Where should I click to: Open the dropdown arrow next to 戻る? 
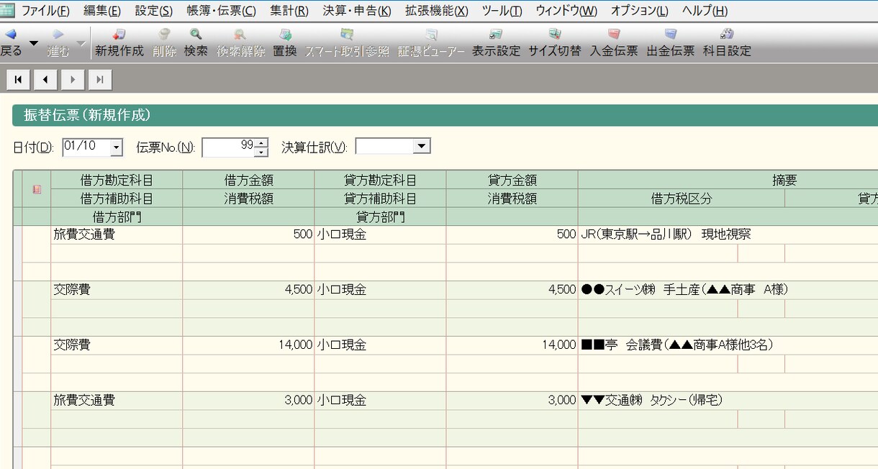[x=33, y=44]
